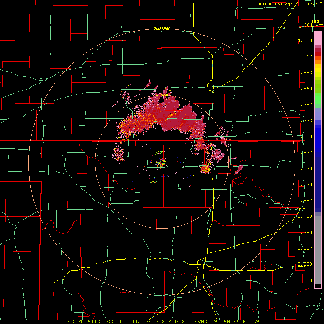This screenshot has width=324, height=324.
Task: Click the 0.360 legend value
Action: coord(305,233)
